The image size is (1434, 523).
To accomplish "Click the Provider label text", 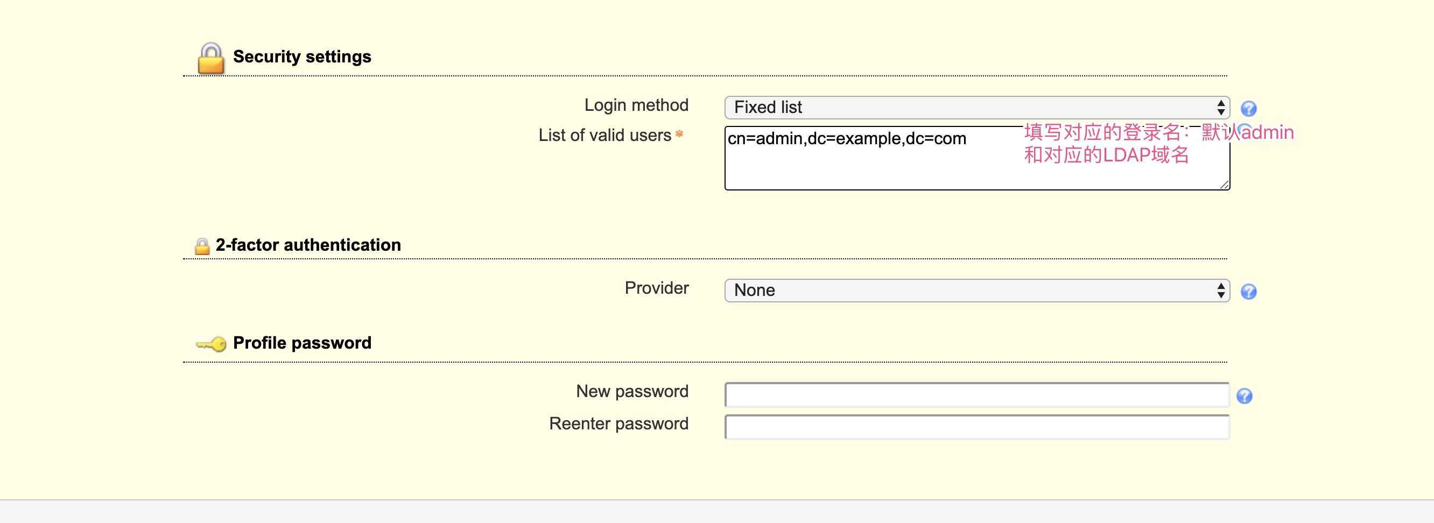I will (656, 288).
